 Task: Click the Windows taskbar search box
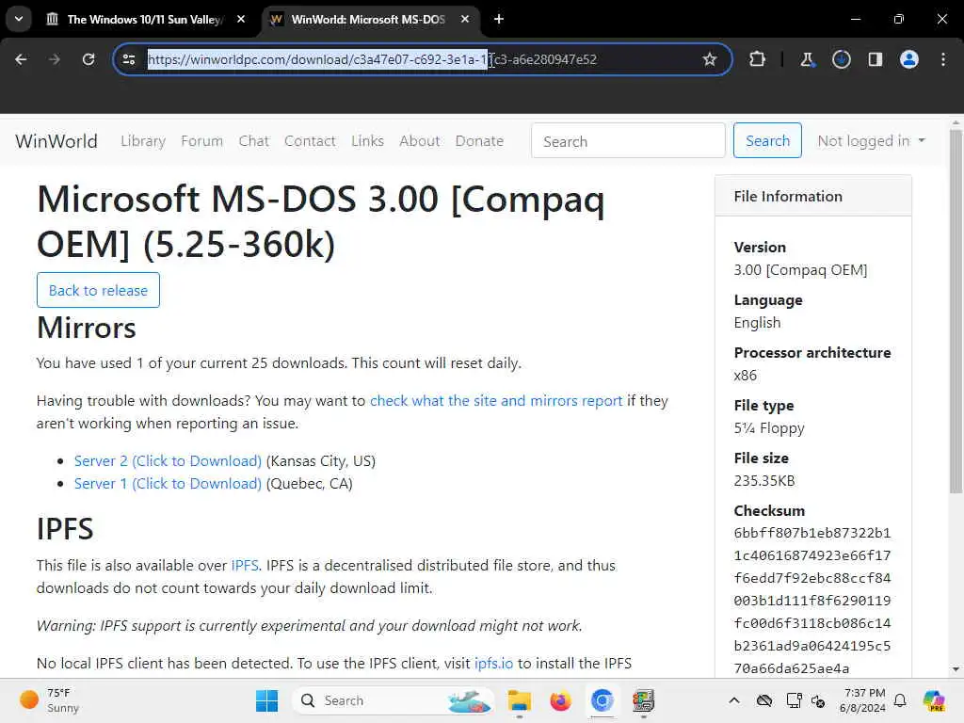pos(394,700)
